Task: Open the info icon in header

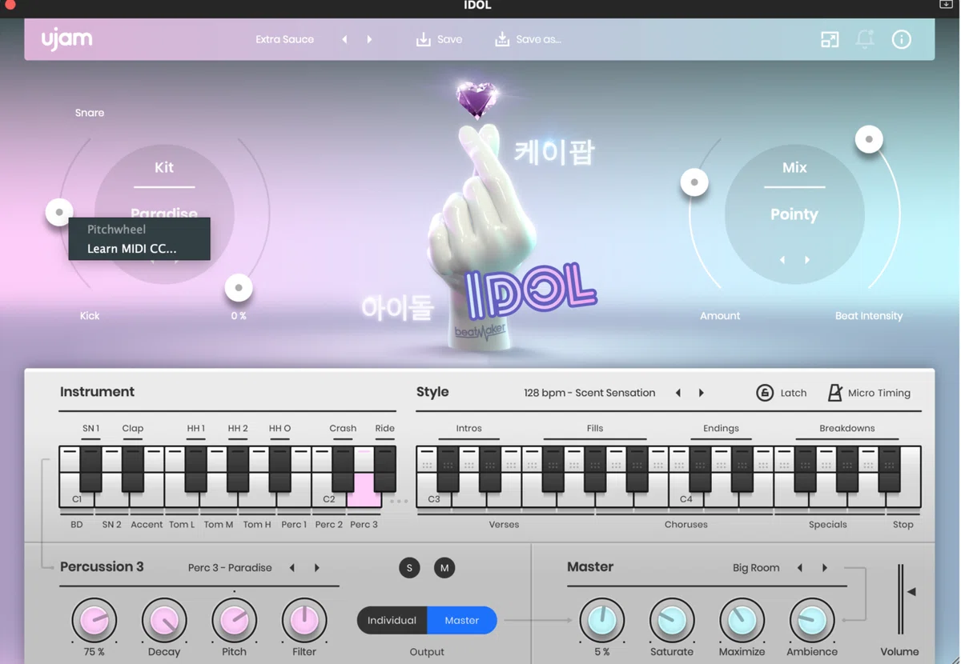Action: [901, 39]
